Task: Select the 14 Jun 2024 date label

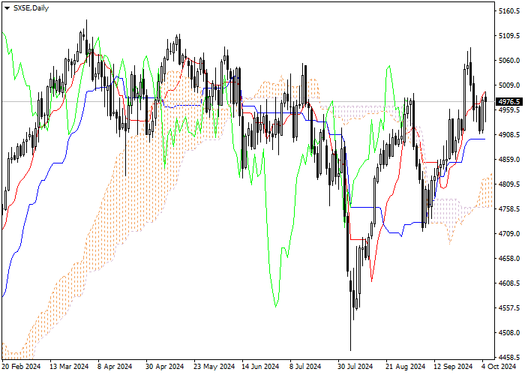Action: pyautogui.click(x=260, y=366)
